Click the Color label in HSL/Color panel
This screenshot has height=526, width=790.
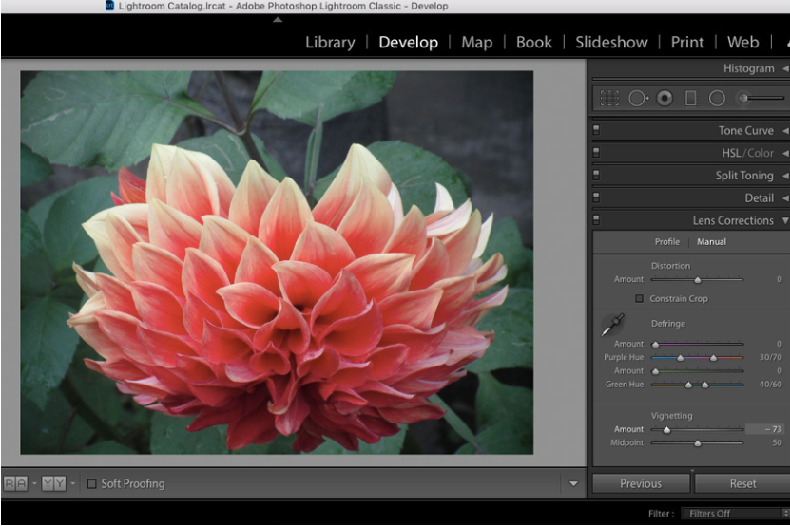tap(761, 153)
